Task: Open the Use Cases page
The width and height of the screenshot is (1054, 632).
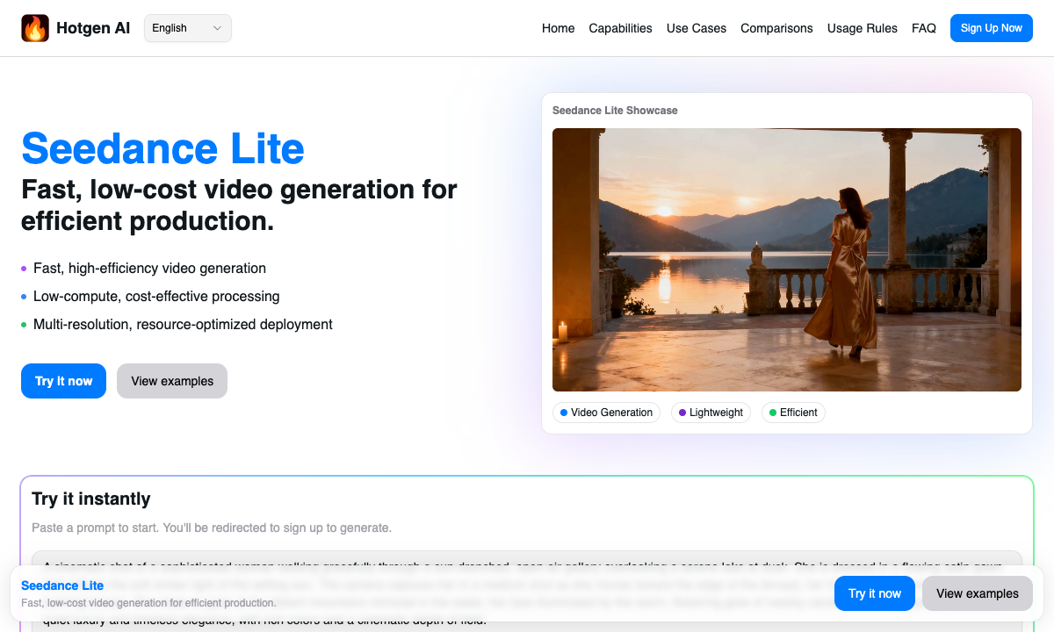Action: pyautogui.click(x=697, y=28)
